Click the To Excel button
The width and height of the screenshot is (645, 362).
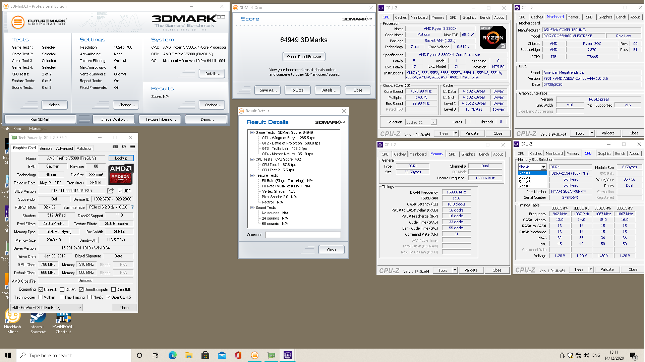tap(297, 90)
